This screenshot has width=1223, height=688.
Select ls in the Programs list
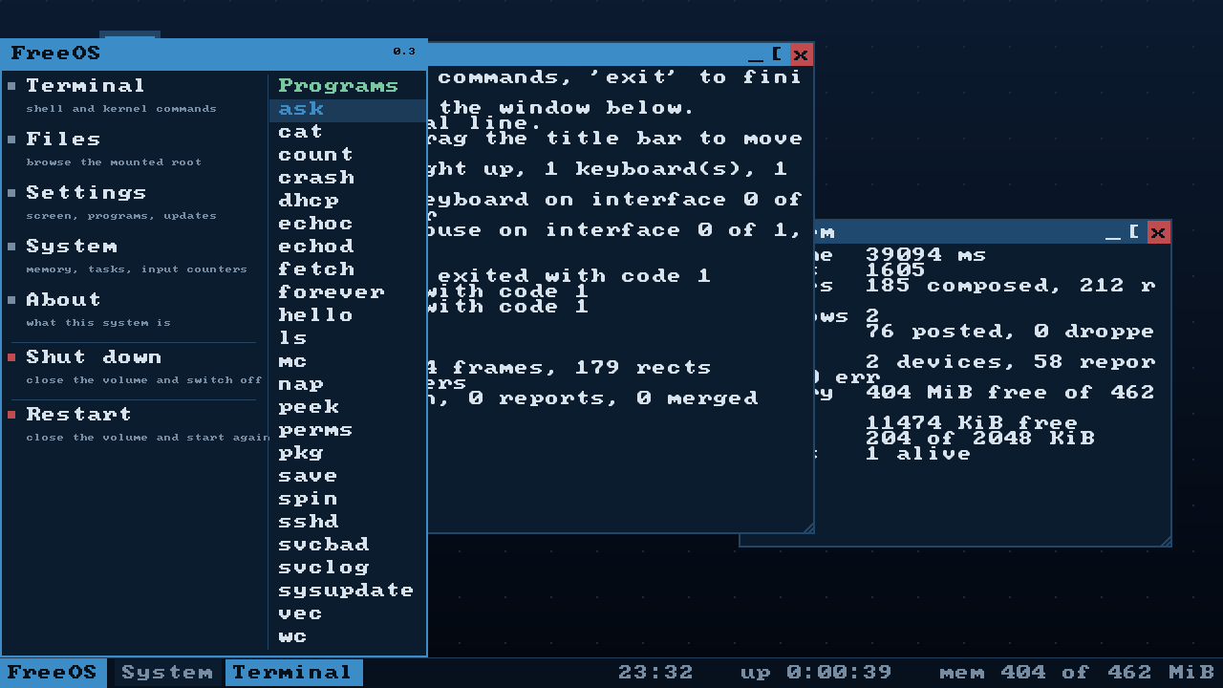coord(348,339)
